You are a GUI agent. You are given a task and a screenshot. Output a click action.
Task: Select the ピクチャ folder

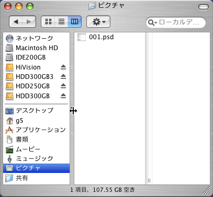[x=36, y=168]
